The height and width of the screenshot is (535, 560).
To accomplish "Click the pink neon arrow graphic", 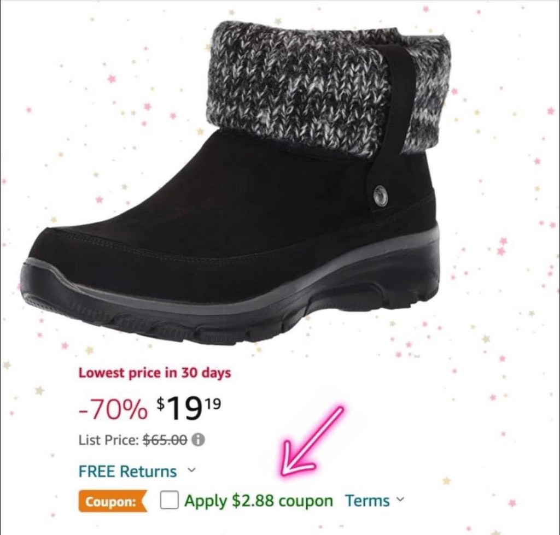I will [311, 442].
